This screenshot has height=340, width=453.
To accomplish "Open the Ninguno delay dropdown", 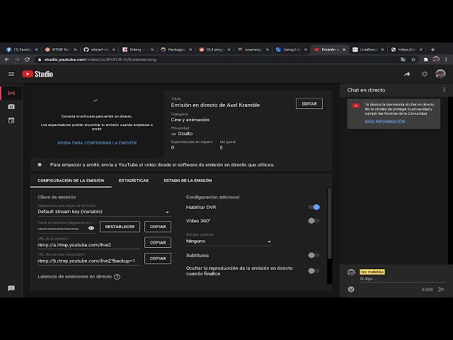I will pyautogui.click(x=229, y=241).
